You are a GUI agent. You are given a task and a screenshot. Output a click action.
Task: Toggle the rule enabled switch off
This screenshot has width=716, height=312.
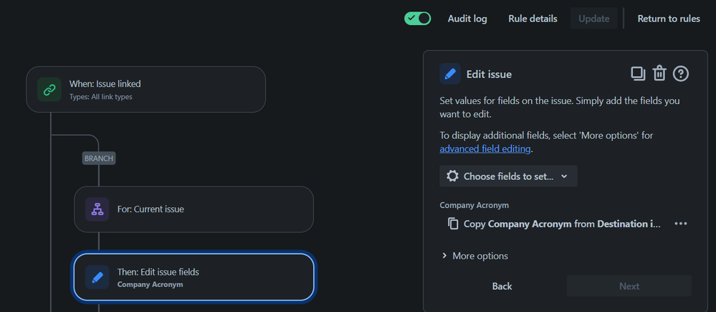coord(417,19)
